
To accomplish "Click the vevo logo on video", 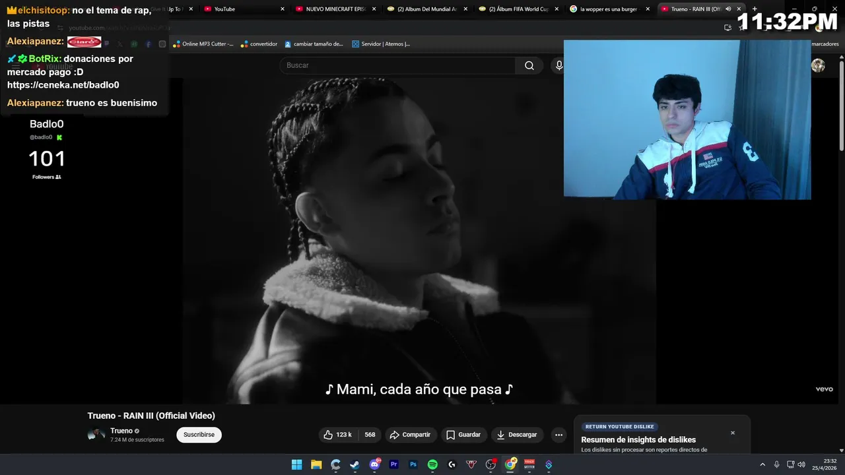I will point(824,389).
